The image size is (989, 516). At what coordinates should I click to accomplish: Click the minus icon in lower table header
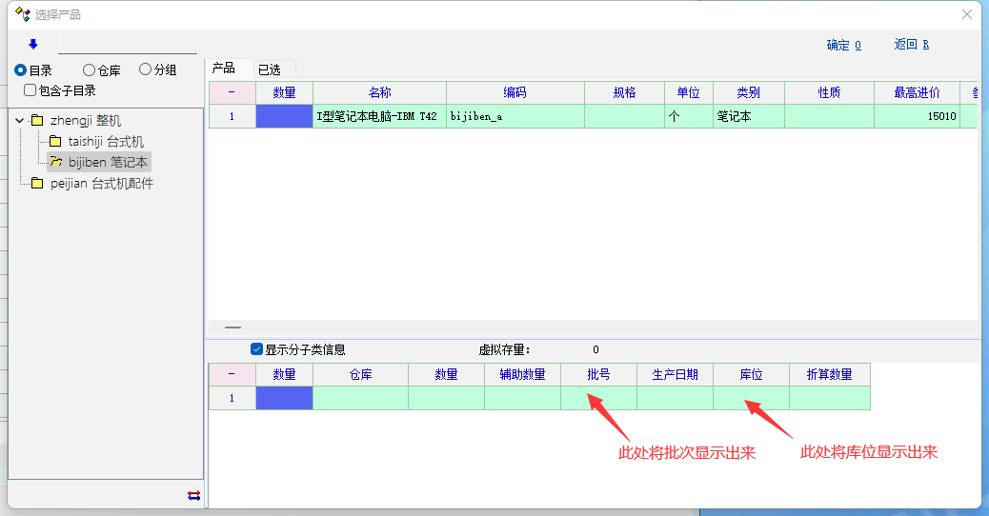[232, 374]
